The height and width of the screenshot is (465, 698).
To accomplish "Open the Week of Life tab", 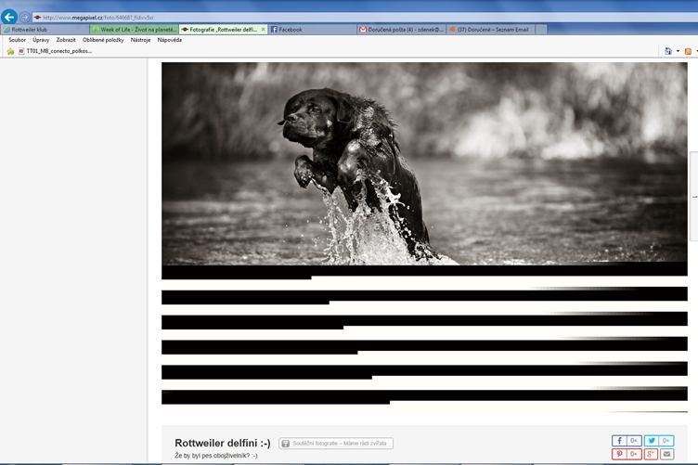I will (x=134, y=30).
